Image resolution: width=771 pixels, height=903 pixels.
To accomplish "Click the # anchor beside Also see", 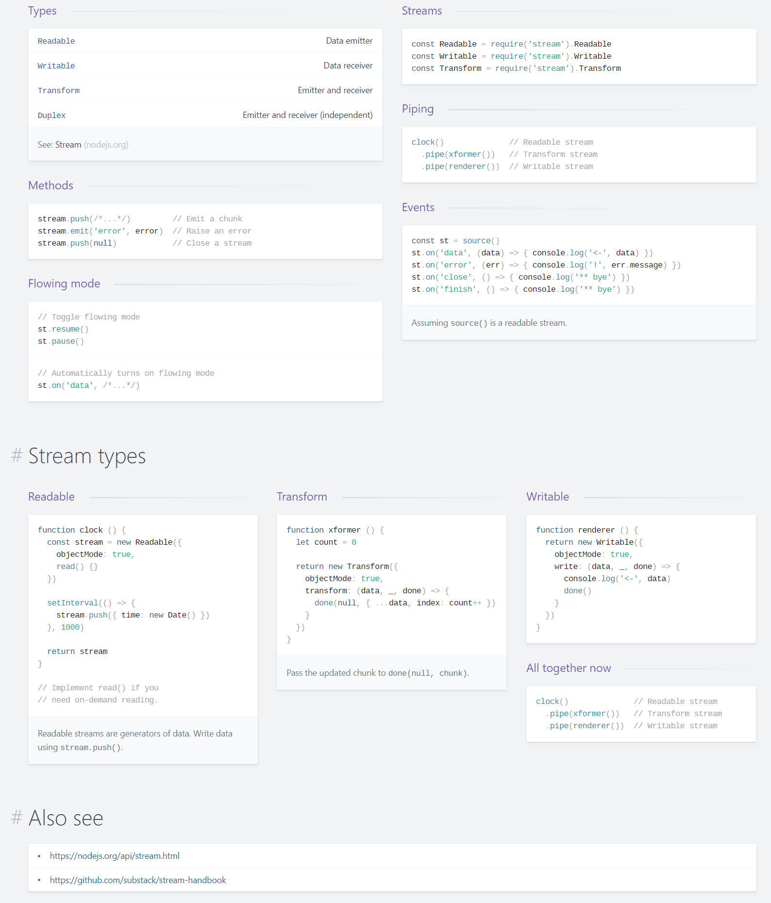I will pyautogui.click(x=17, y=818).
